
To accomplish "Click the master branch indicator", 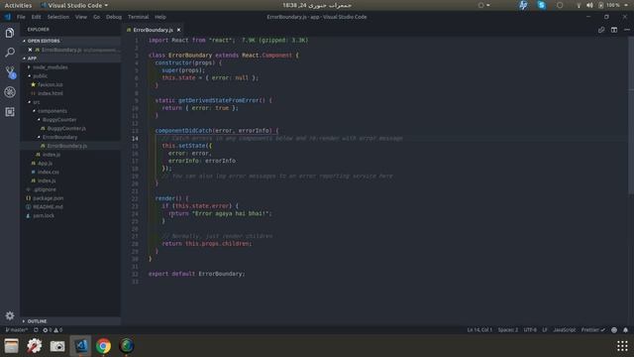I will (x=17, y=330).
